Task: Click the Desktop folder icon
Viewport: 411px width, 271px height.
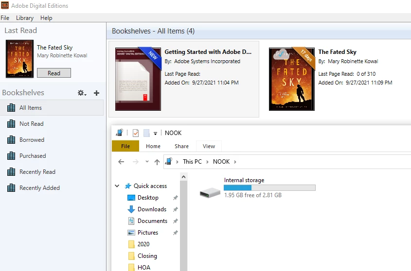Action: (x=131, y=198)
